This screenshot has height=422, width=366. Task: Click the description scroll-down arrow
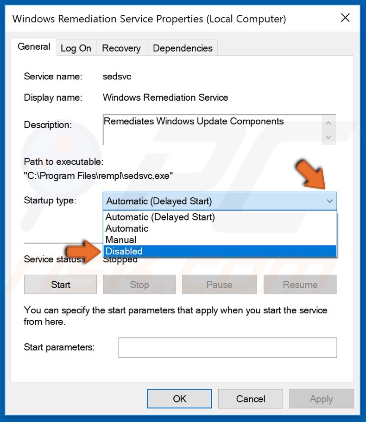click(328, 137)
